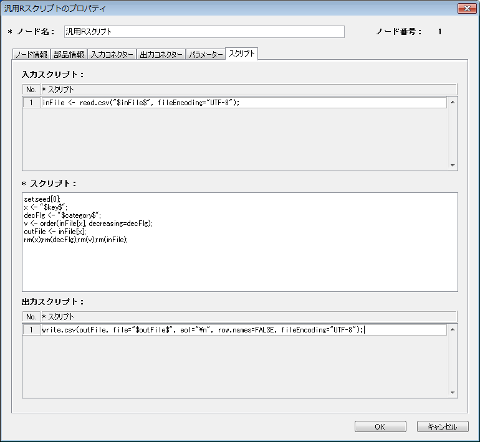Click the active スクリプト tab
The width and height of the screenshot is (480, 442).
point(242,54)
